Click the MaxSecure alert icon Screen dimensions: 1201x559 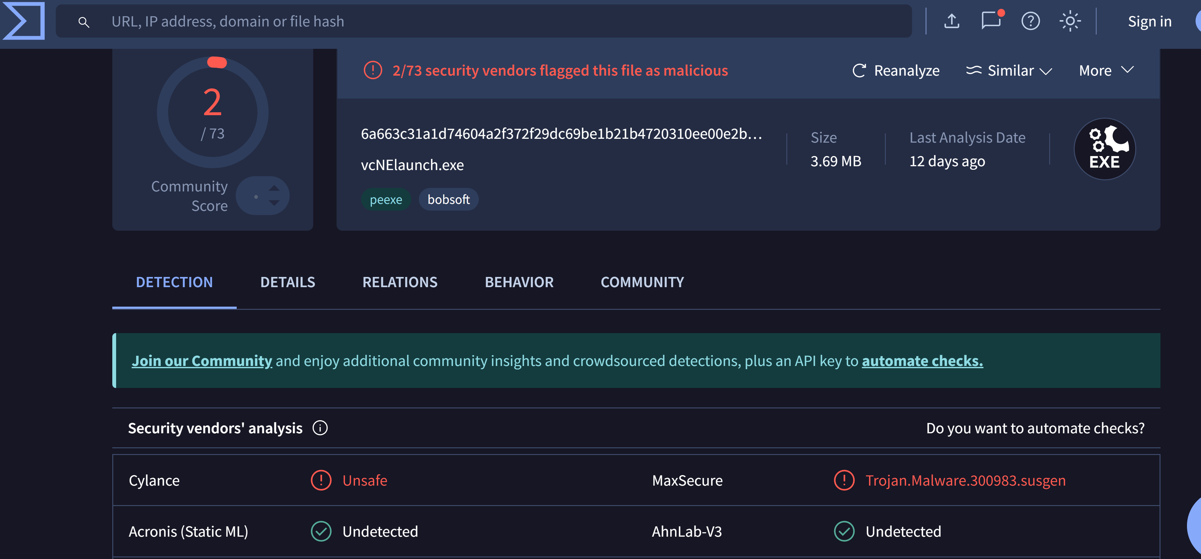click(x=844, y=480)
